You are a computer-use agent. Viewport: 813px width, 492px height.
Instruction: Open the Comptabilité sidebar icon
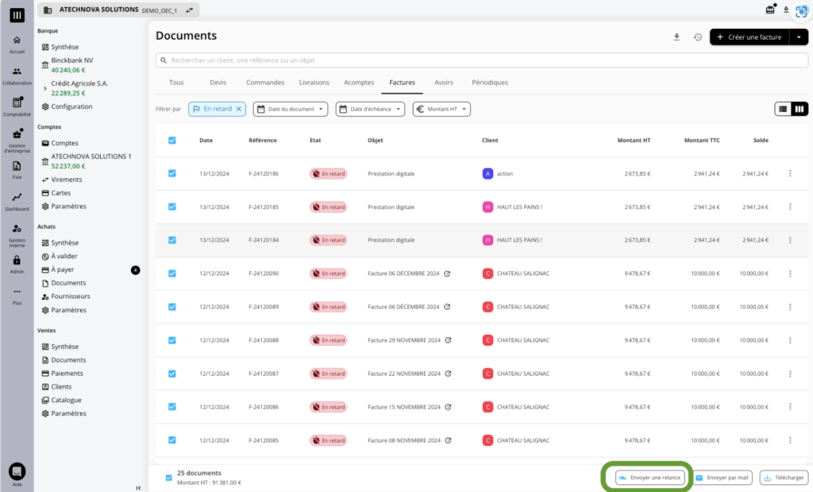[x=17, y=103]
